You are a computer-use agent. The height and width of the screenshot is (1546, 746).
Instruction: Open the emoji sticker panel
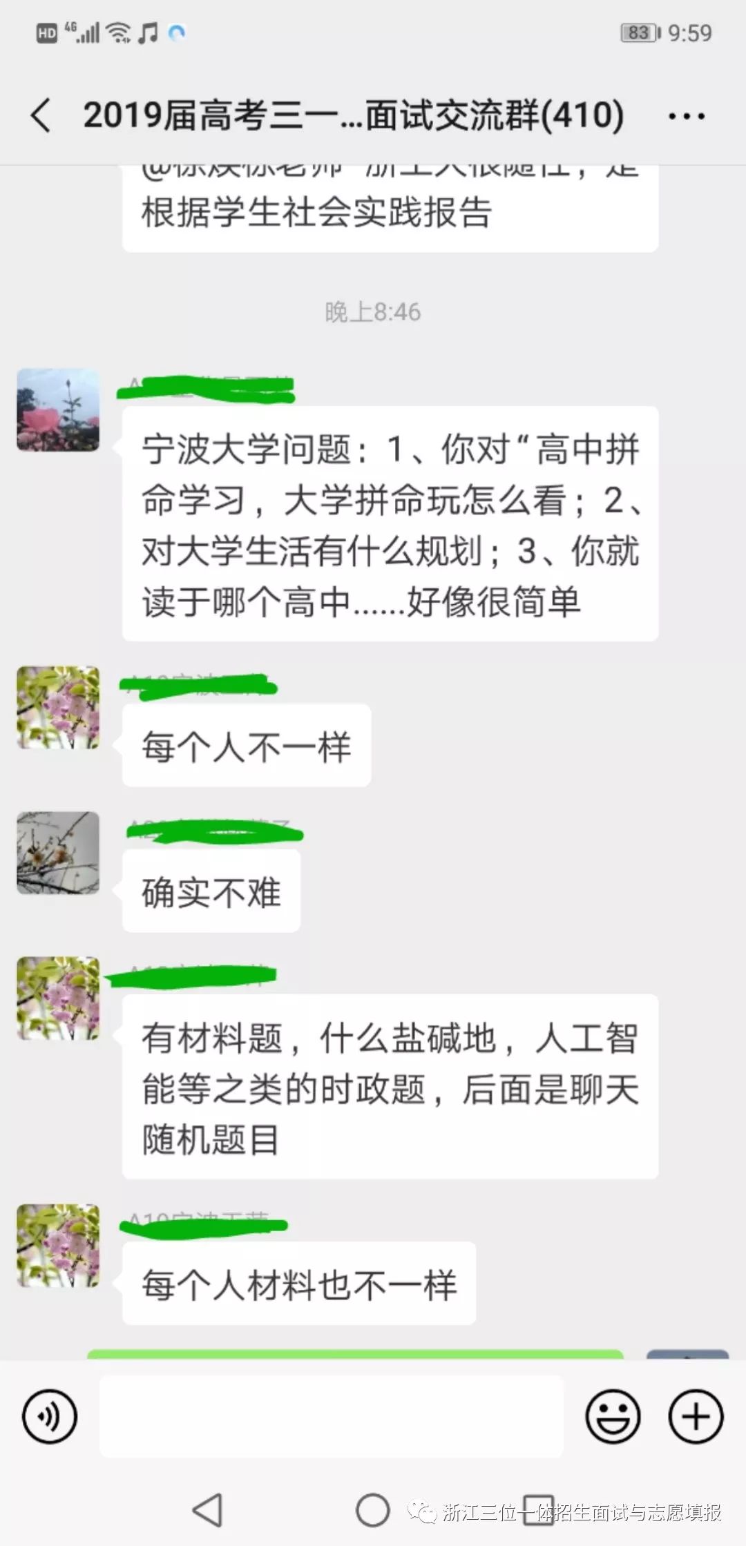[613, 1417]
